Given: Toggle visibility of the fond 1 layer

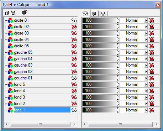Looking at the screenshot, I should click(74, 110).
